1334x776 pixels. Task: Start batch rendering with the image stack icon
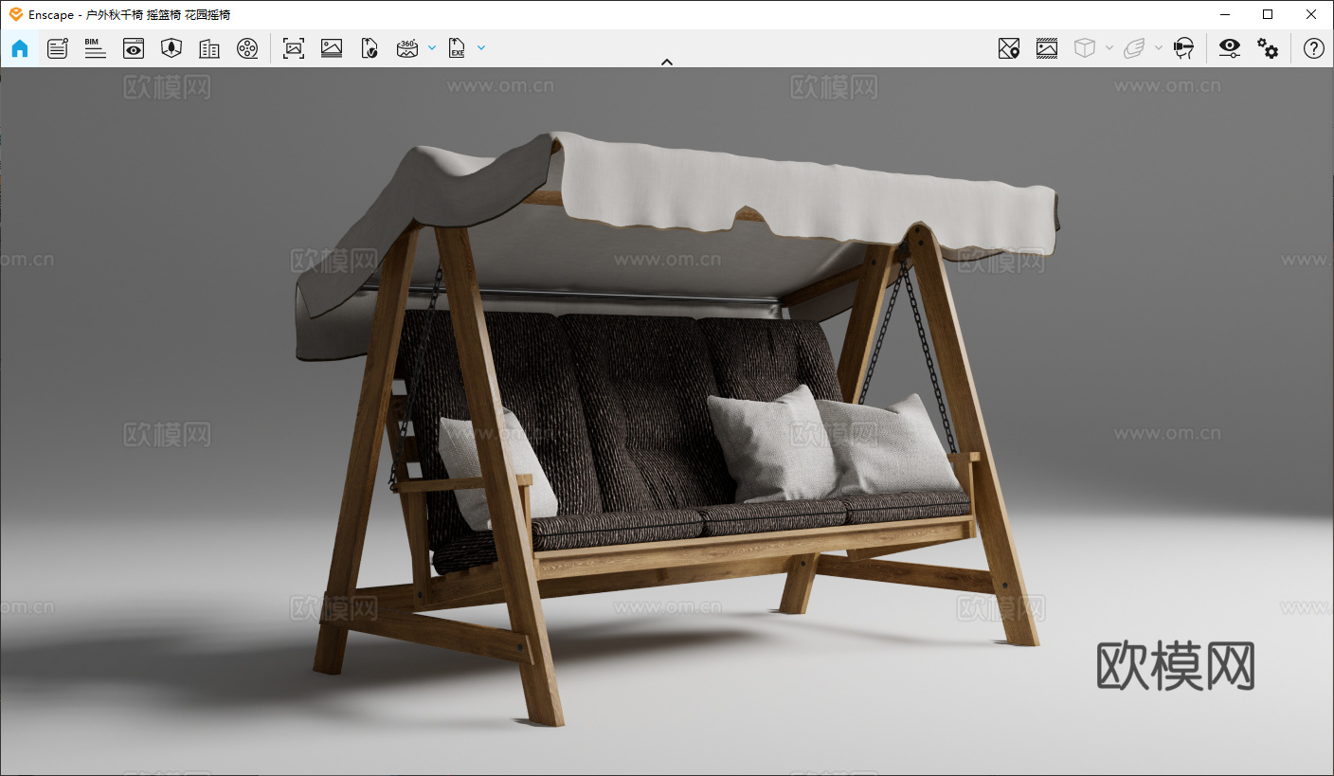pos(332,48)
